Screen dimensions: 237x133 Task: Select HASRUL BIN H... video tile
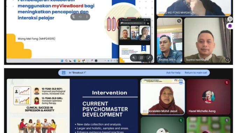click(170, 40)
